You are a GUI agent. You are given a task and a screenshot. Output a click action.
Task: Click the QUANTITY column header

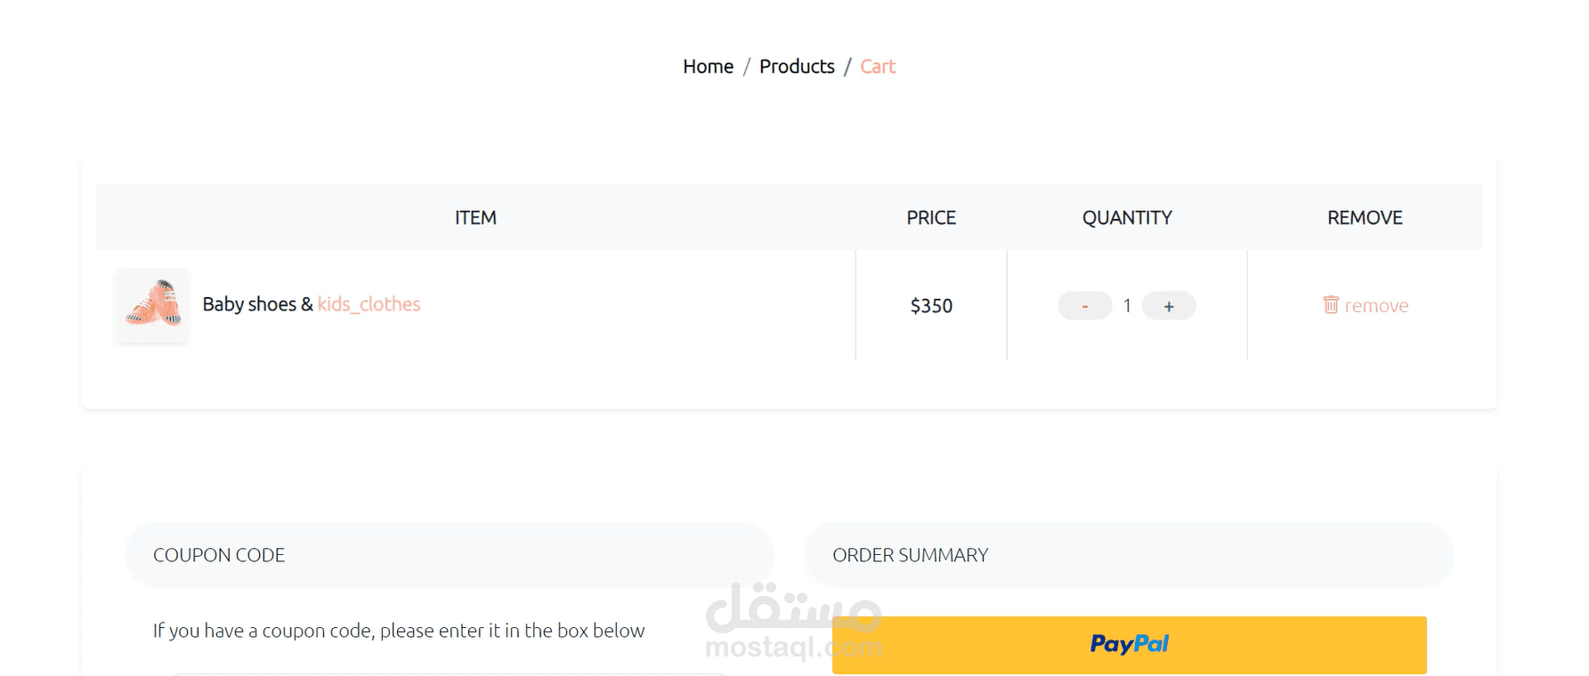coord(1127,218)
